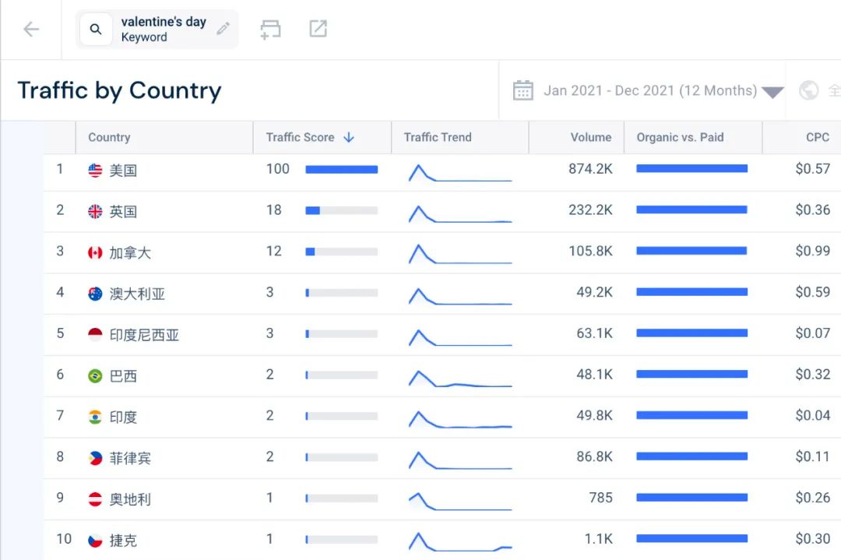This screenshot has width=841, height=560.
Task: Click the search magnifier icon
Action: [96, 30]
